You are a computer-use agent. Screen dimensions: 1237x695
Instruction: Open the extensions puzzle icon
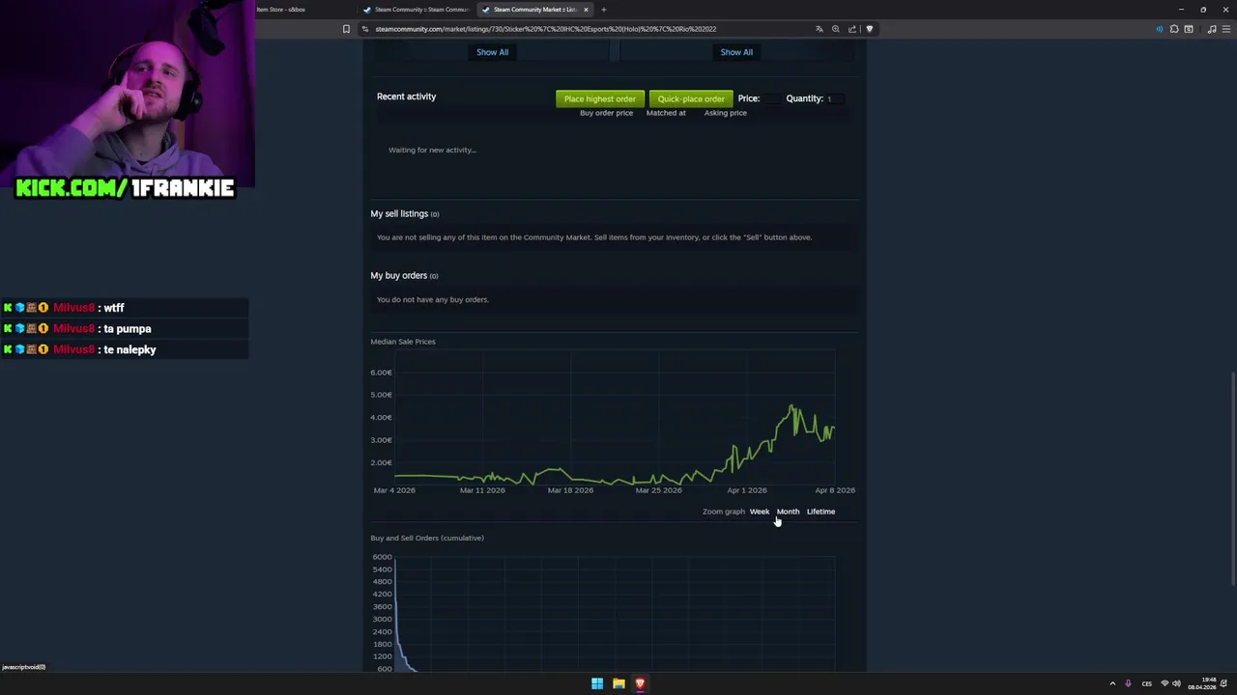click(1174, 29)
